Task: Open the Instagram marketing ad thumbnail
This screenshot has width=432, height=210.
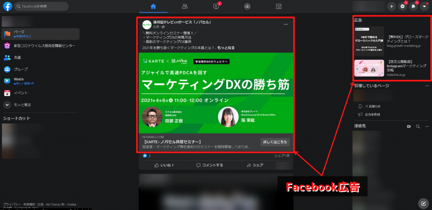Action: click(x=369, y=68)
